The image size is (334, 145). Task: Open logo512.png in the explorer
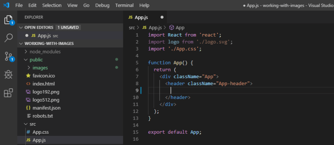click(x=70, y=100)
